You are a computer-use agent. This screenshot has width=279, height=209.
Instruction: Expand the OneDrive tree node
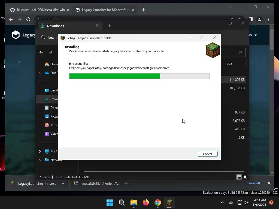pyautogui.click(x=40, y=73)
